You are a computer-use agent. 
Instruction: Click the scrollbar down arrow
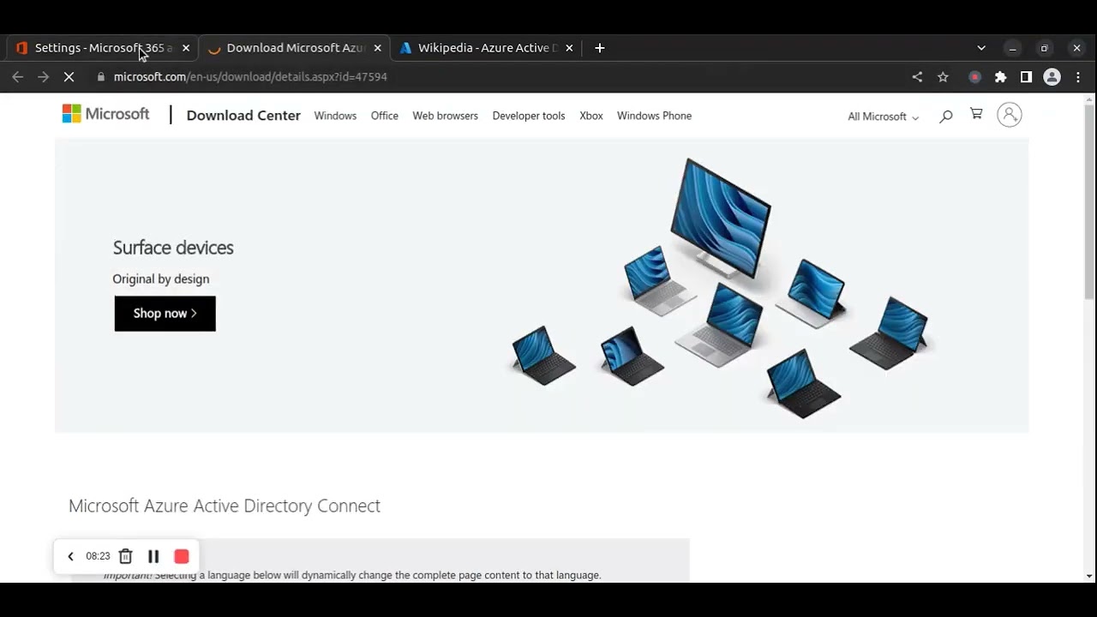[1089, 576]
